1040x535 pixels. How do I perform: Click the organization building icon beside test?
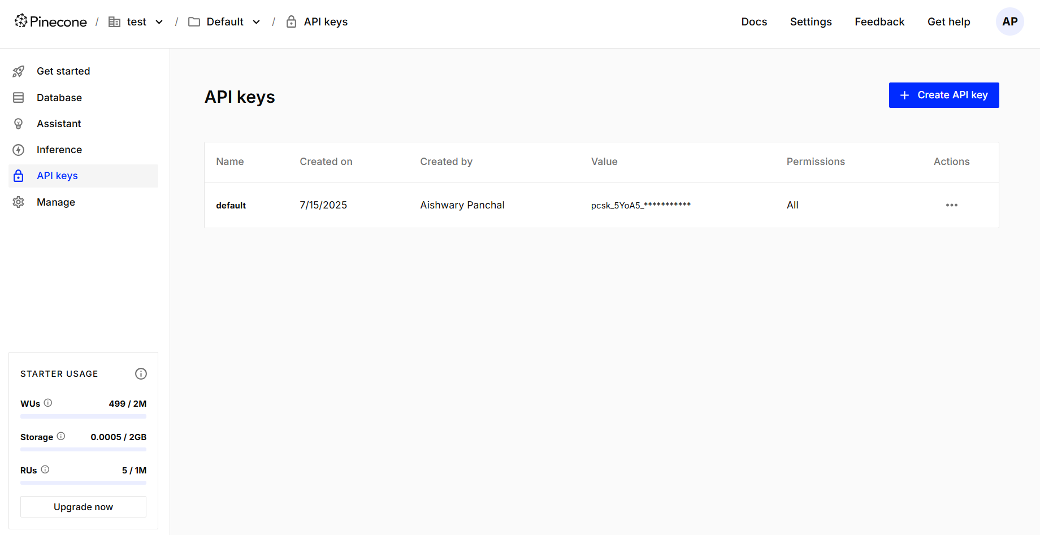coord(114,22)
